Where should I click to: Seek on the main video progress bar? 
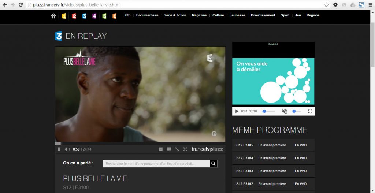coord(140,144)
